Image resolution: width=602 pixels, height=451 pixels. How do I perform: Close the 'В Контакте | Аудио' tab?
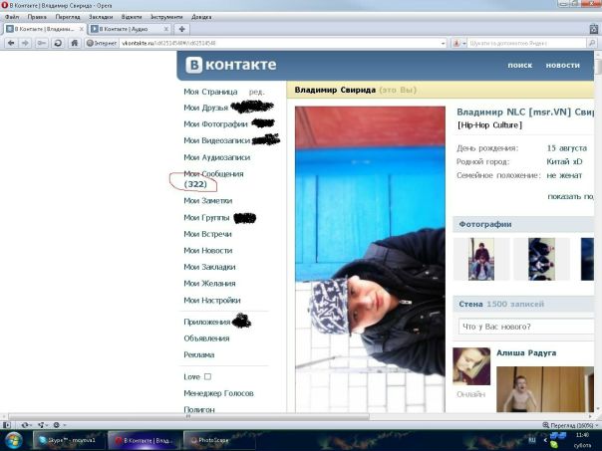tap(166, 29)
